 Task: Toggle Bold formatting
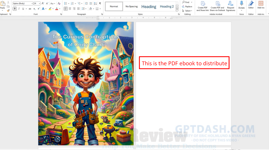[x=15, y=9]
